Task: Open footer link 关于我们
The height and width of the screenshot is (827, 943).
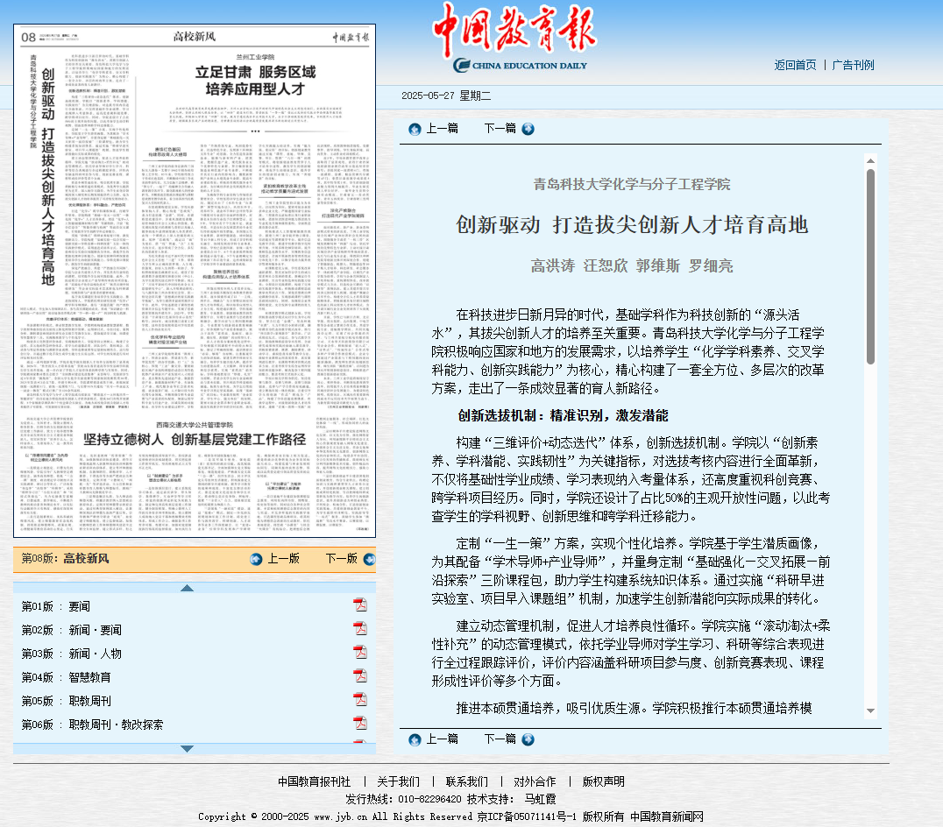Action: tap(398, 781)
